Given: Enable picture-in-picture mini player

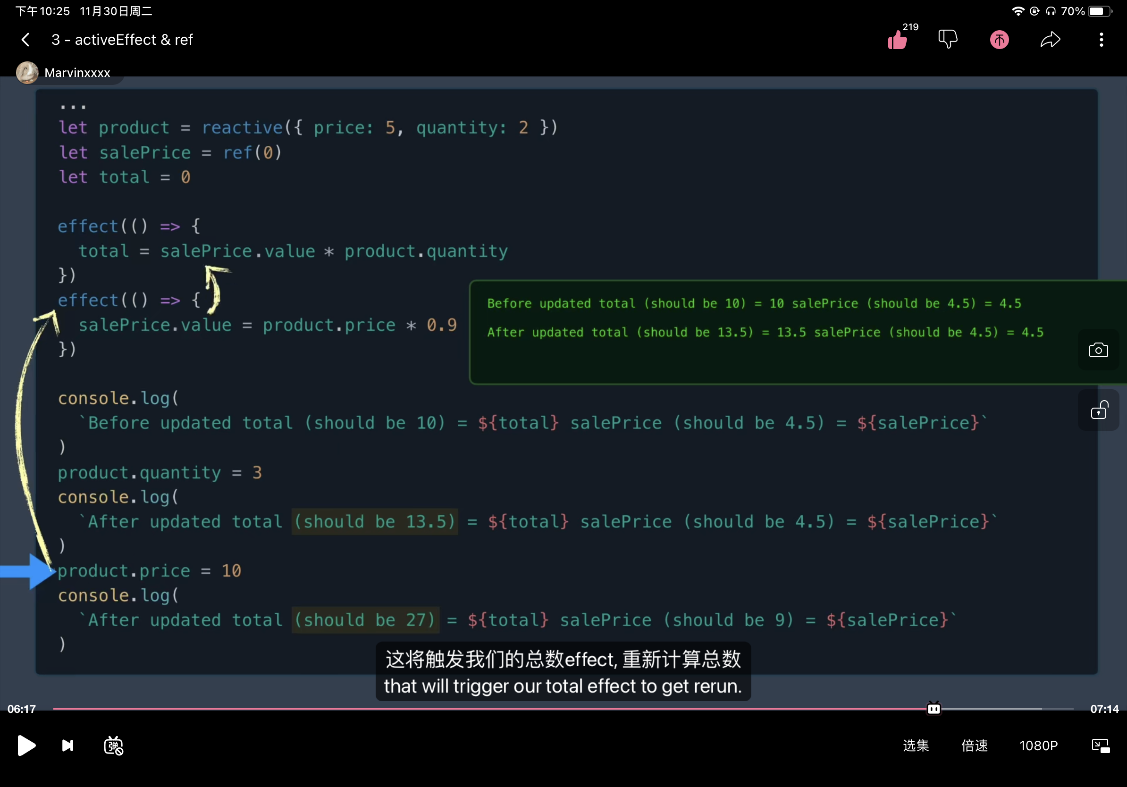Looking at the screenshot, I should click(x=1100, y=746).
